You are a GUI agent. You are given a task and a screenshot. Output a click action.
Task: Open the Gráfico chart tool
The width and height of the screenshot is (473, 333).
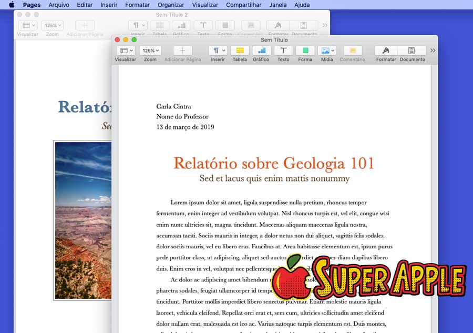[261, 51]
